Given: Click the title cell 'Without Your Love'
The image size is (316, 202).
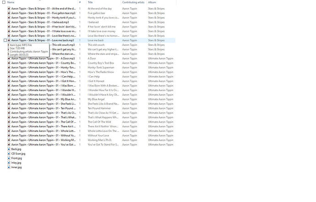Looking at the screenshot, I should coord(98,136).
